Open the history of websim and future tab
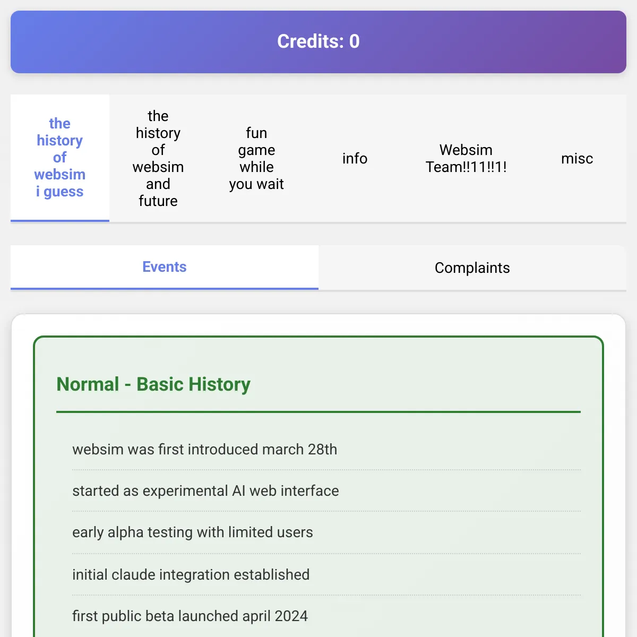The image size is (637, 637). click(x=158, y=158)
